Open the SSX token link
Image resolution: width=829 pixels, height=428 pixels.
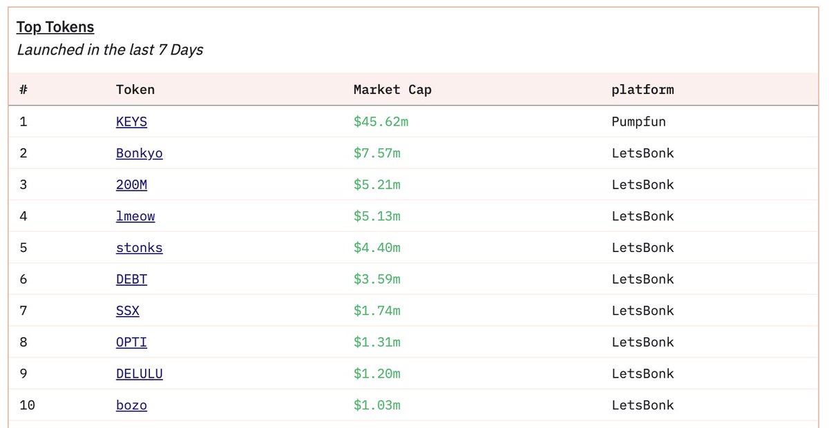point(128,311)
